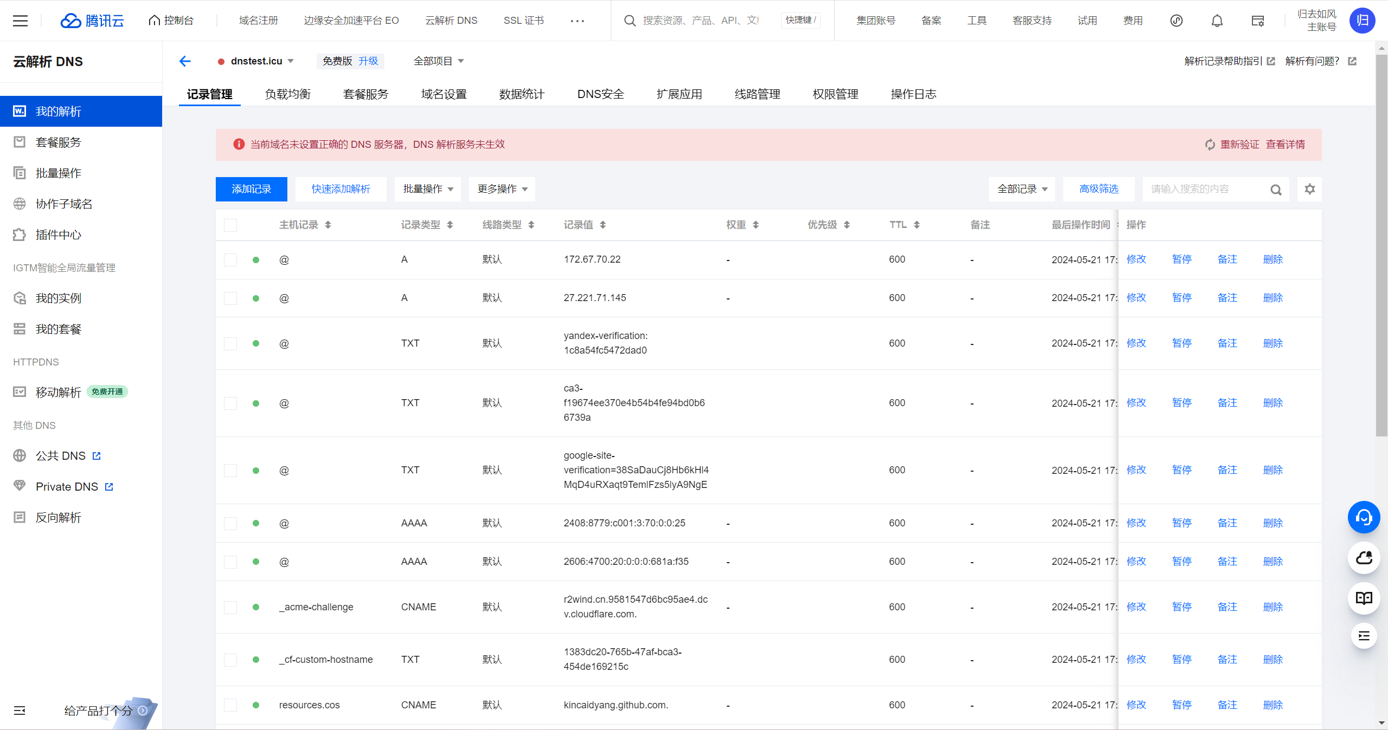Image resolution: width=1388 pixels, height=730 pixels.
Task: Expand the 批量操作 dropdown above the table
Action: (x=427, y=189)
